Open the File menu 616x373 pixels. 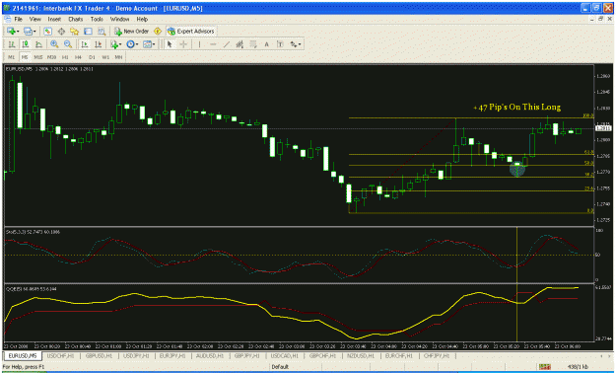[x=19, y=19]
